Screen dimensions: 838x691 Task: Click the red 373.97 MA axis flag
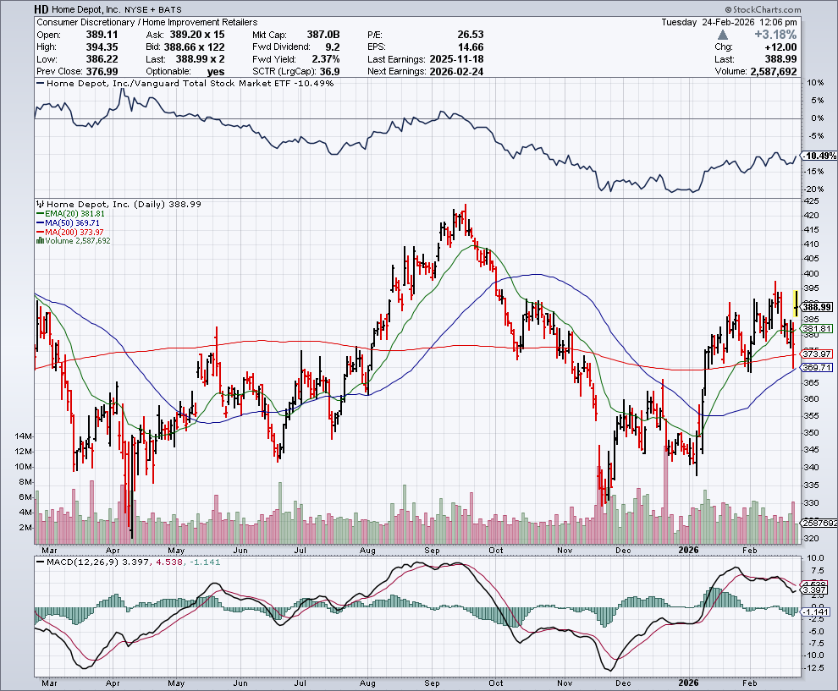pos(819,354)
